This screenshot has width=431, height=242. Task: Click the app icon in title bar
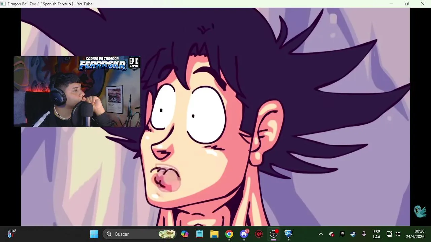(x=3, y=4)
